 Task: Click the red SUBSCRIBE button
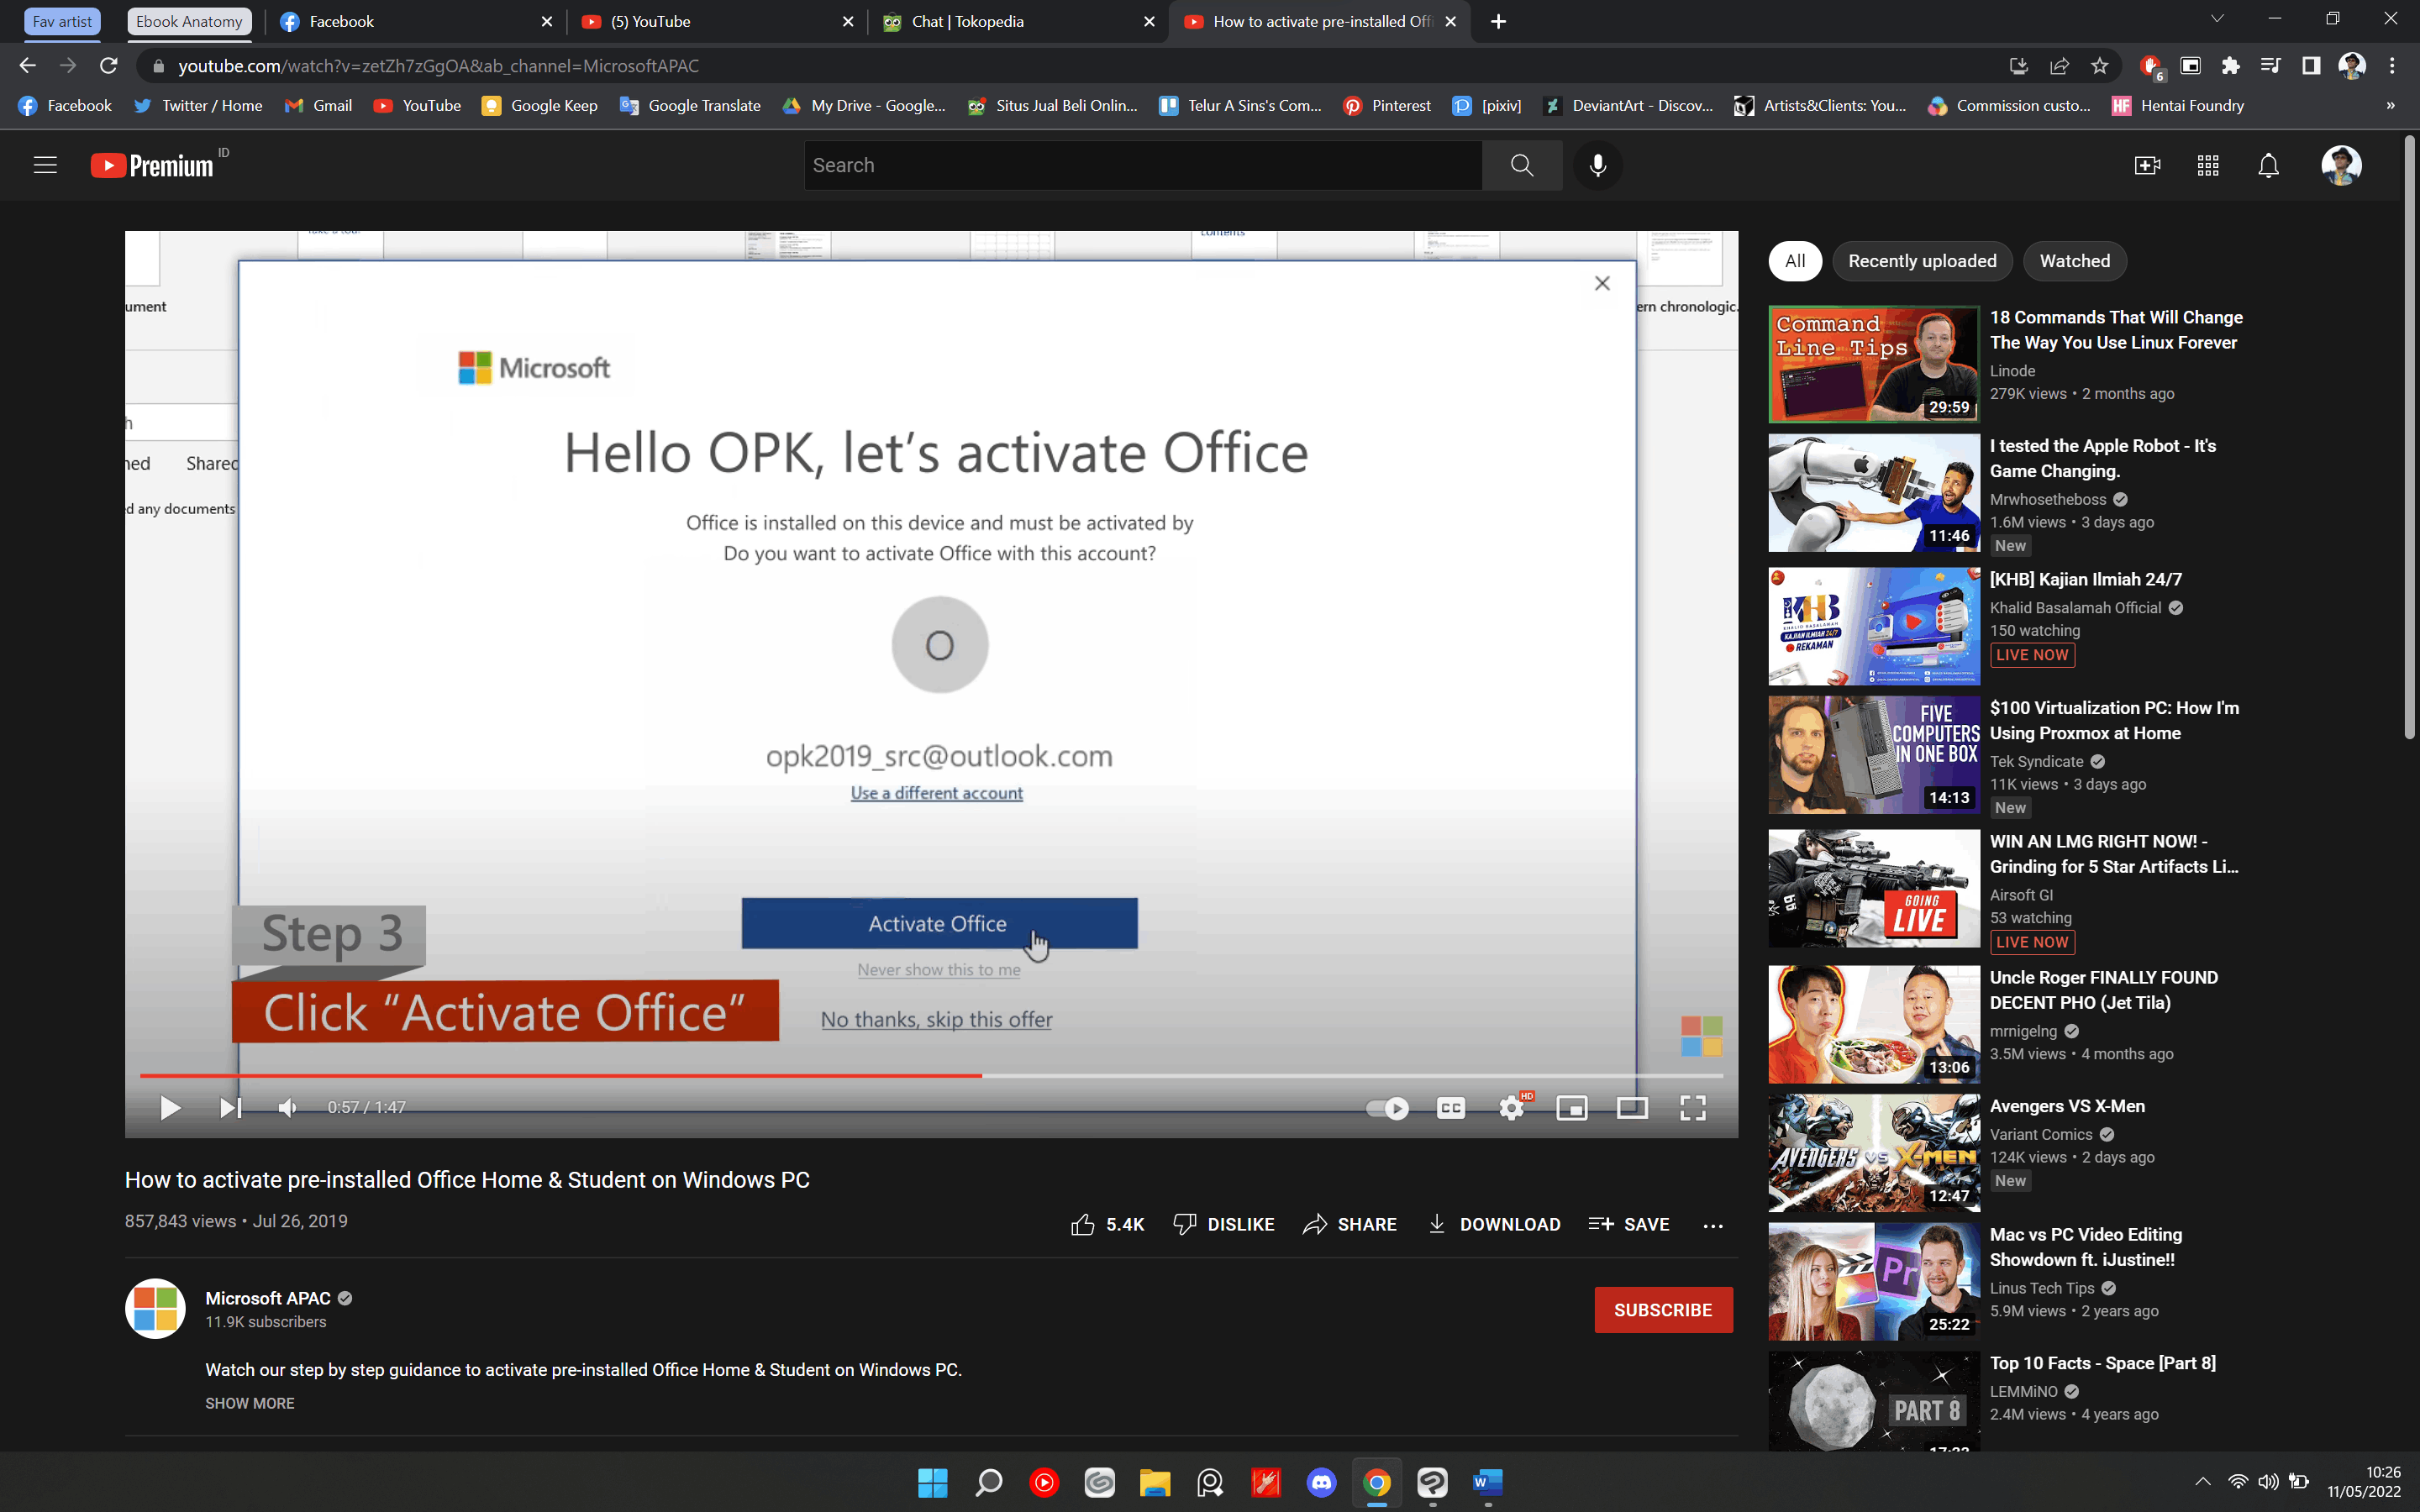[1662, 1309]
